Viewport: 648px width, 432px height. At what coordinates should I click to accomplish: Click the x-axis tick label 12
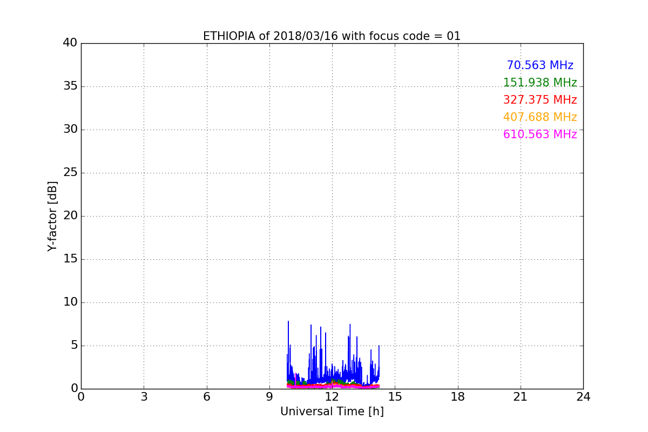[x=332, y=397]
